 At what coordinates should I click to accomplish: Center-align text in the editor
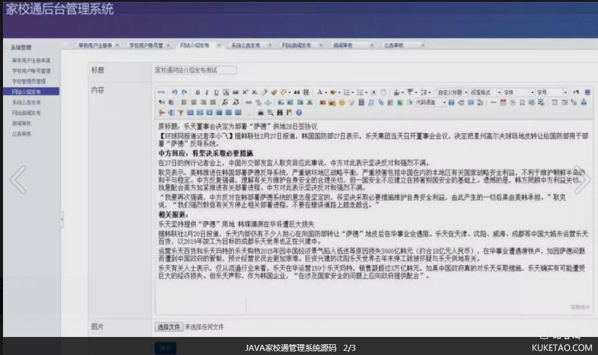(x=194, y=103)
